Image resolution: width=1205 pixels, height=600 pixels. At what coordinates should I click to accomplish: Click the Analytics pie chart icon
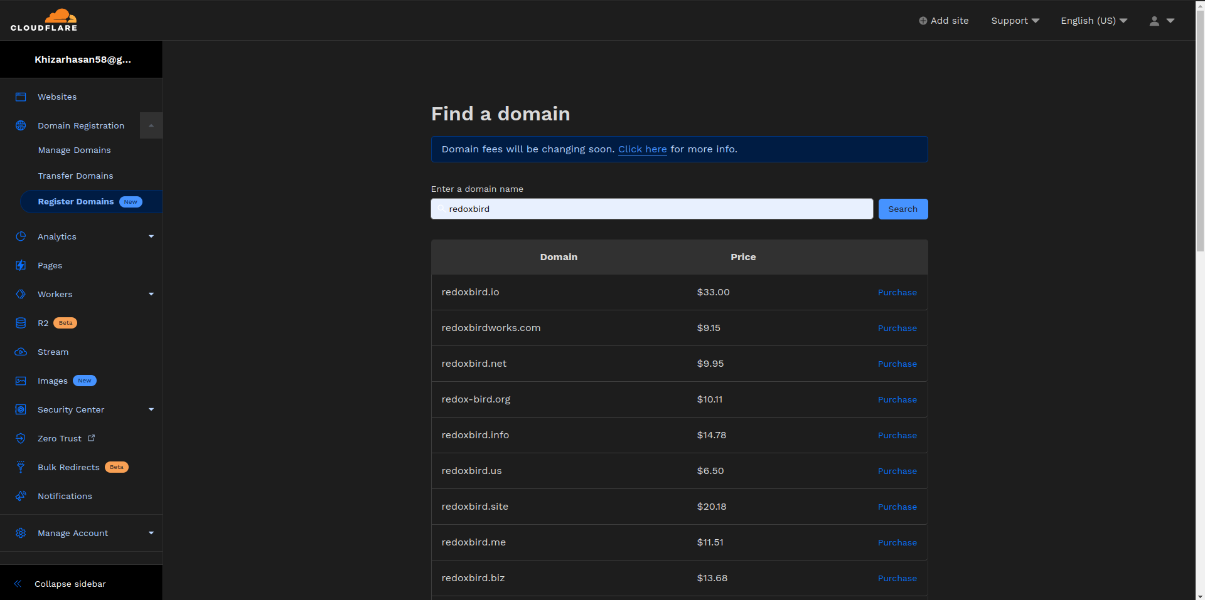pyautogui.click(x=21, y=236)
